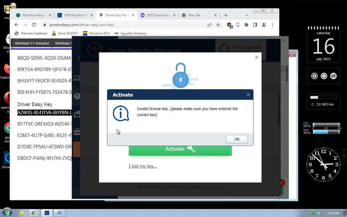Click Driver Easy taskbar icon
This screenshot has width=347, height=217.
(47, 213)
